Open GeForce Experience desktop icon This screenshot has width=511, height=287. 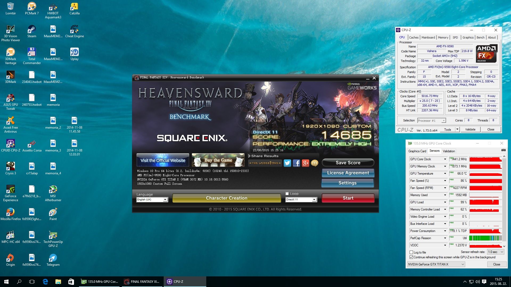tap(10, 193)
